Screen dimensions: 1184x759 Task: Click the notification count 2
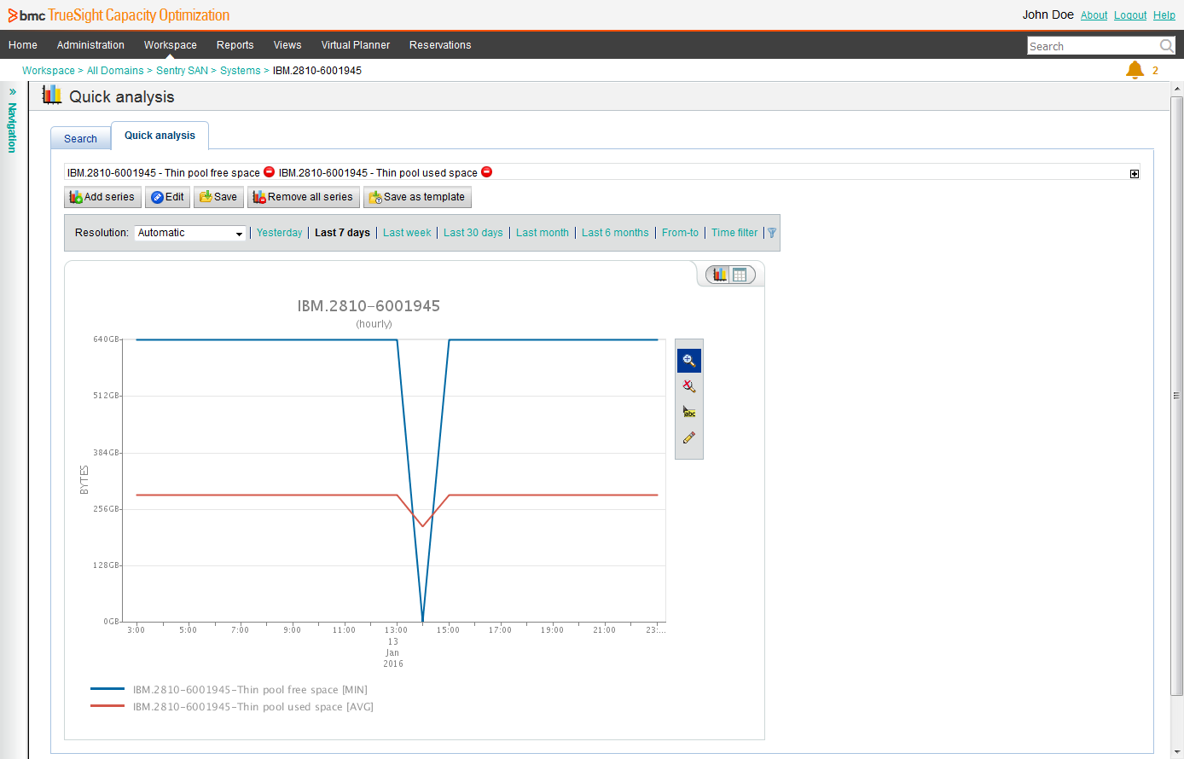click(1156, 71)
